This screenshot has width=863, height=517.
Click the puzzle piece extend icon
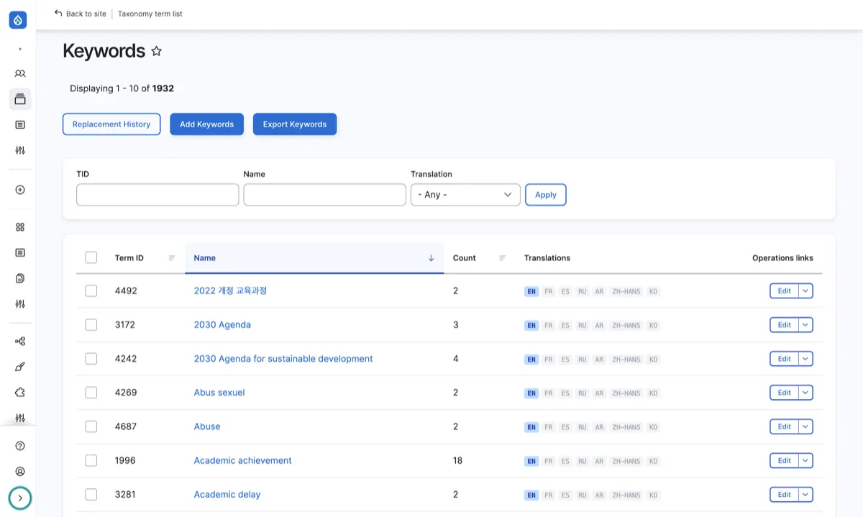[20, 393]
